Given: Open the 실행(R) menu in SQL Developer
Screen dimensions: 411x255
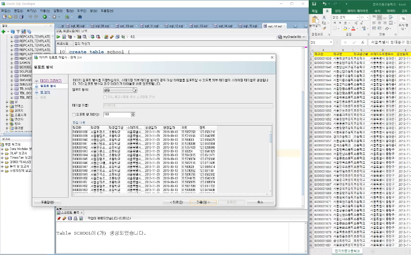Looking at the screenshot, I should [x=58, y=11].
